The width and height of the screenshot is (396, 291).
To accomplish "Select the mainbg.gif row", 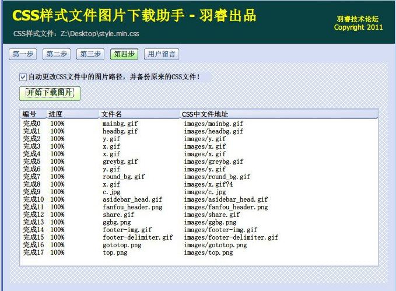I will (x=120, y=124).
